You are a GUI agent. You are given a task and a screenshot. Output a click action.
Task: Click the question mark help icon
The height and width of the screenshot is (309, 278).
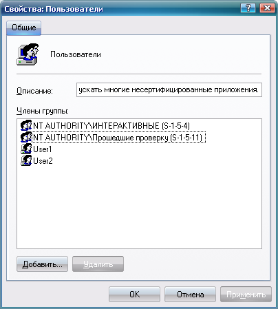(248, 8)
